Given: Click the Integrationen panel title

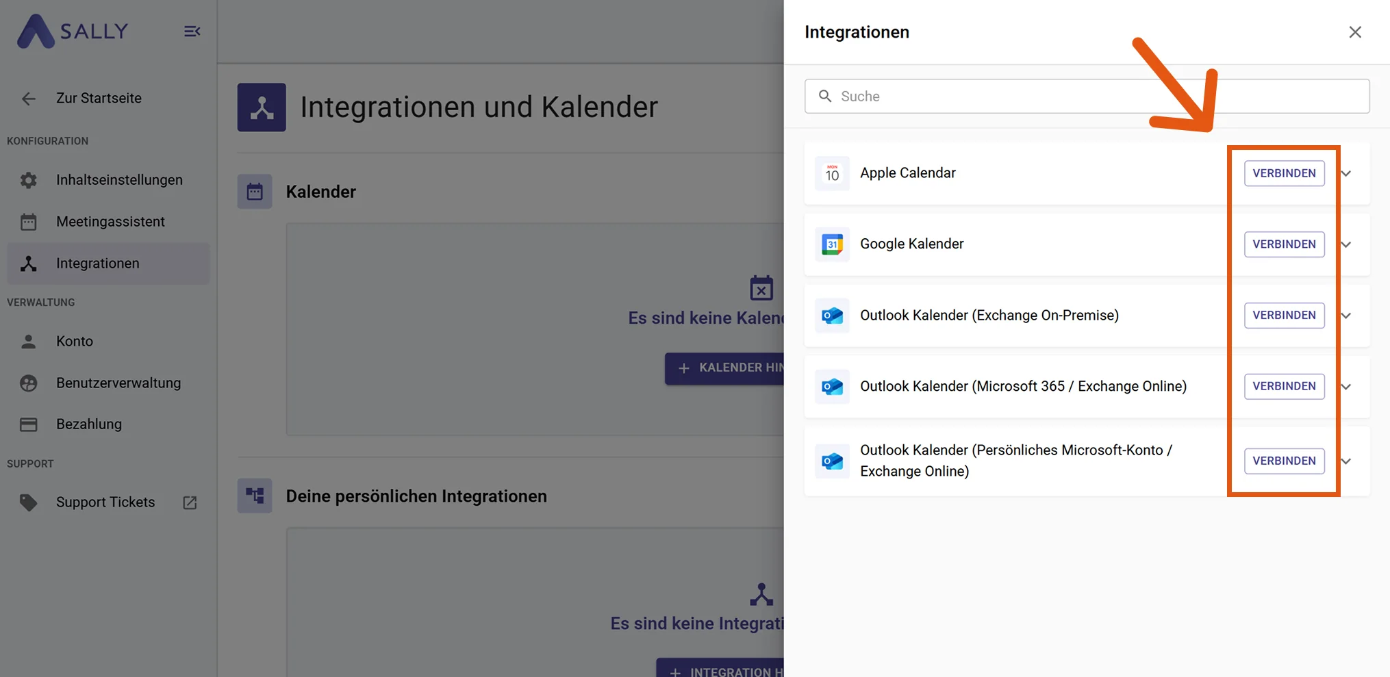Looking at the screenshot, I should click(857, 32).
